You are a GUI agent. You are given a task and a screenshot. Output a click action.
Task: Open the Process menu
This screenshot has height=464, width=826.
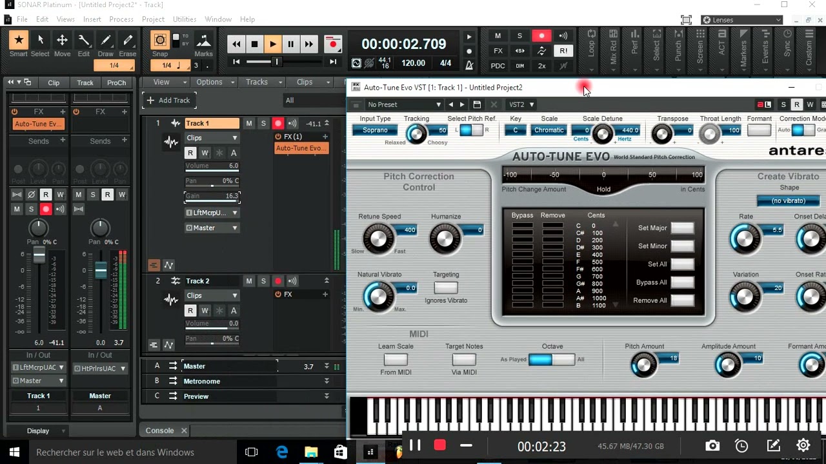pyautogui.click(x=121, y=19)
